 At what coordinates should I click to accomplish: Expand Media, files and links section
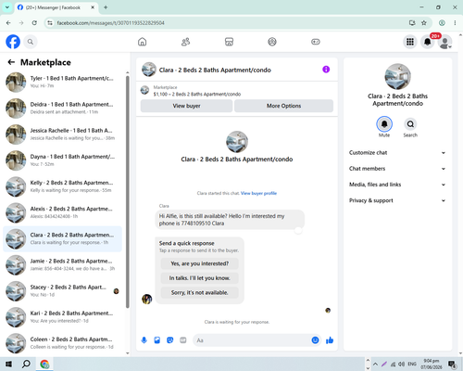(397, 185)
